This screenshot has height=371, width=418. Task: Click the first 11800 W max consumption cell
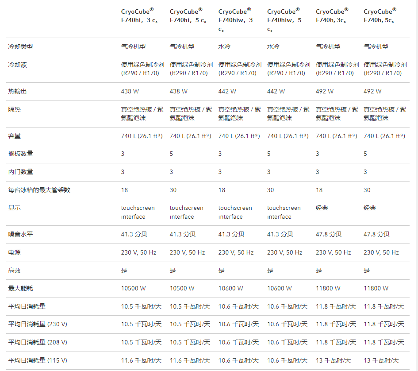[328, 288]
